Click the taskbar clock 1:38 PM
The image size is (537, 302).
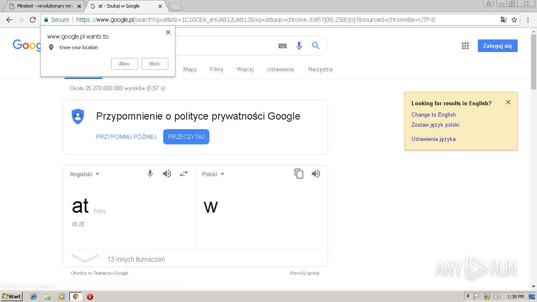coord(516,297)
